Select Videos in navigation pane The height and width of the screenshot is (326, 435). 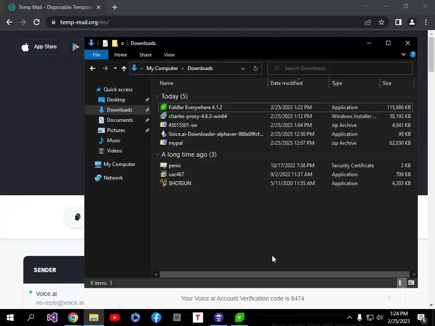pos(114,151)
